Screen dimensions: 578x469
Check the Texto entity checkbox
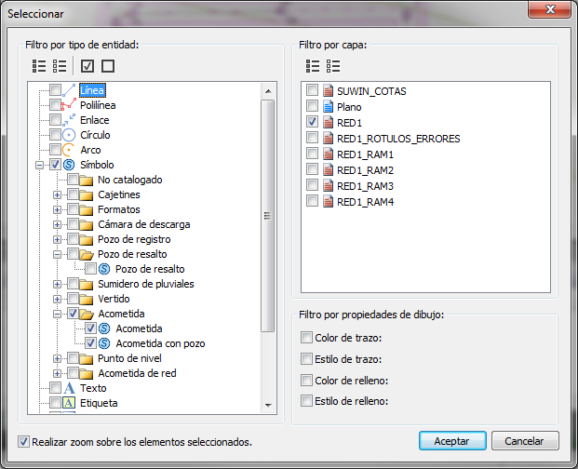[x=56, y=388]
